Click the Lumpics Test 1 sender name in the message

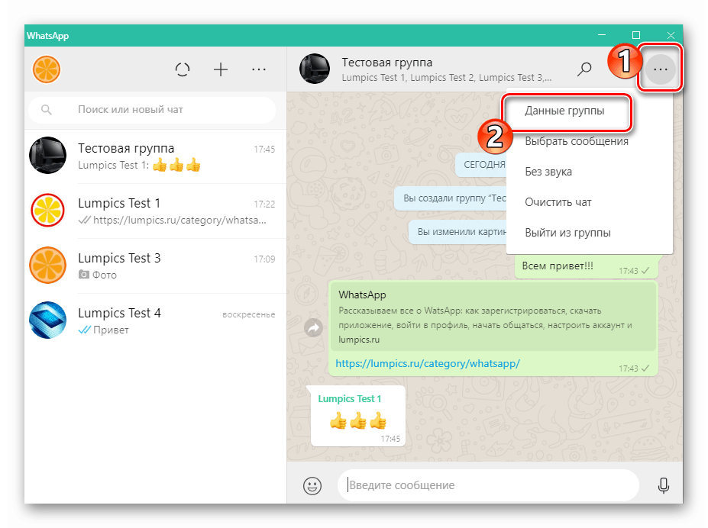click(350, 399)
